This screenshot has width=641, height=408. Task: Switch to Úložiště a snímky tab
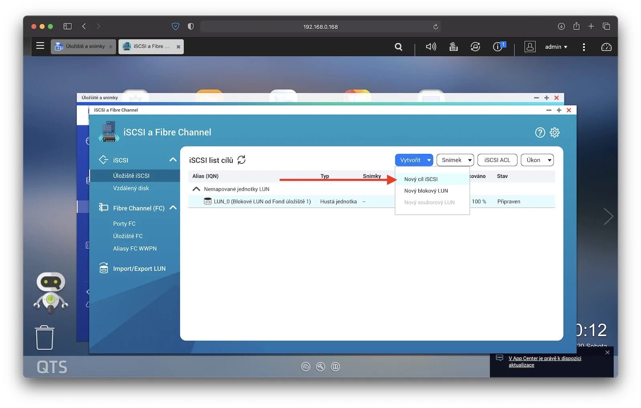coord(82,46)
